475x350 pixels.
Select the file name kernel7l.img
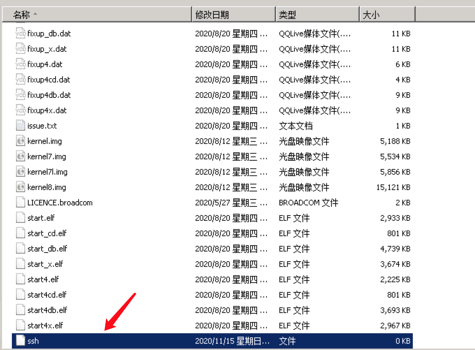click(47, 172)
